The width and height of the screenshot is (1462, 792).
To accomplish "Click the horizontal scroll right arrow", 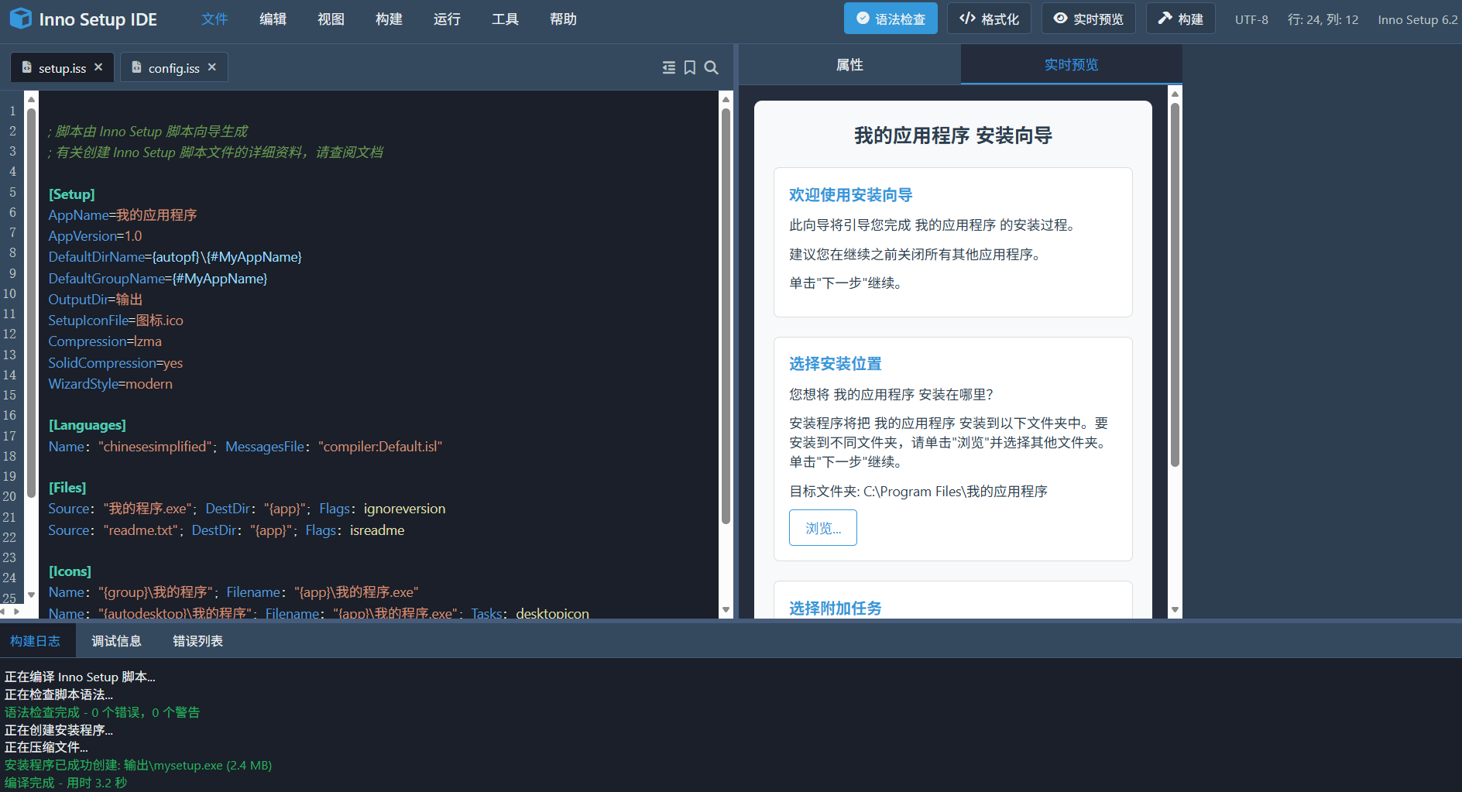I will tap(16, 612).
